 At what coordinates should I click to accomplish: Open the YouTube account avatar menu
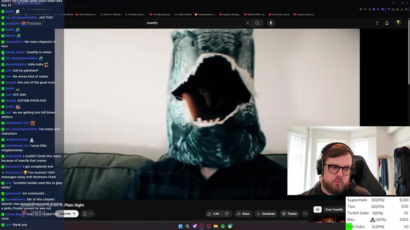click(x=398, y=23)
